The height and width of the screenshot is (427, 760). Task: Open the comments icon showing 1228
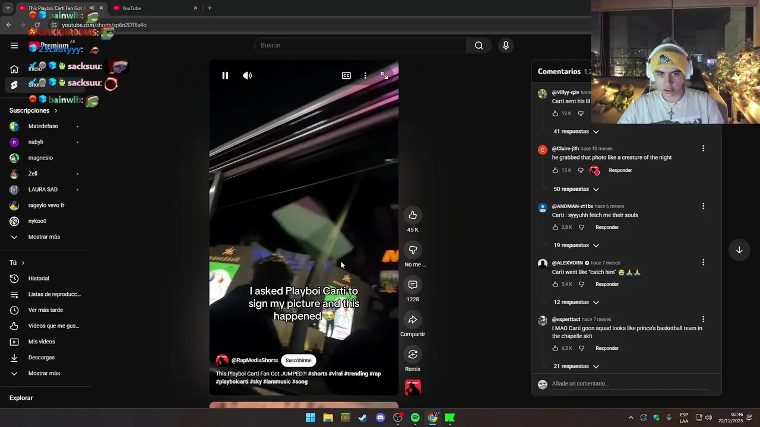tap(413, 285)
